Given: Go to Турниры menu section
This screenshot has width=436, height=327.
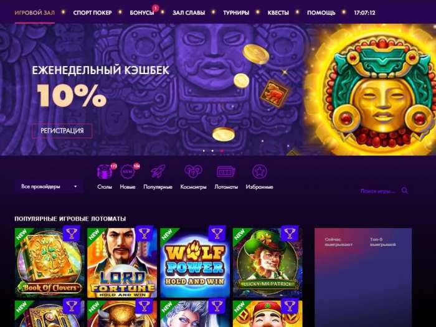Looking at the screenshot, I should coord(236,13).
